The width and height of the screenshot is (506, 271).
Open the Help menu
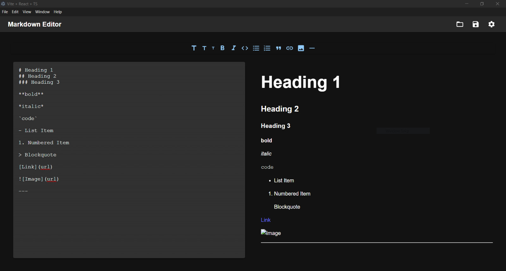coord(58,12)
